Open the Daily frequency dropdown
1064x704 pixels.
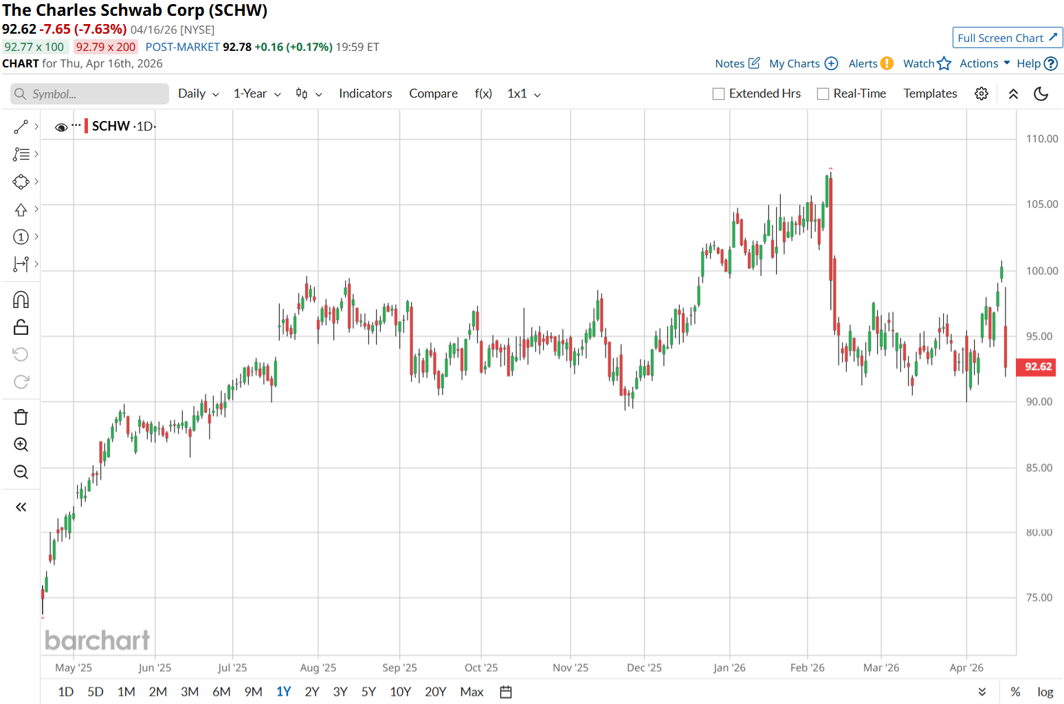(198, 93)
